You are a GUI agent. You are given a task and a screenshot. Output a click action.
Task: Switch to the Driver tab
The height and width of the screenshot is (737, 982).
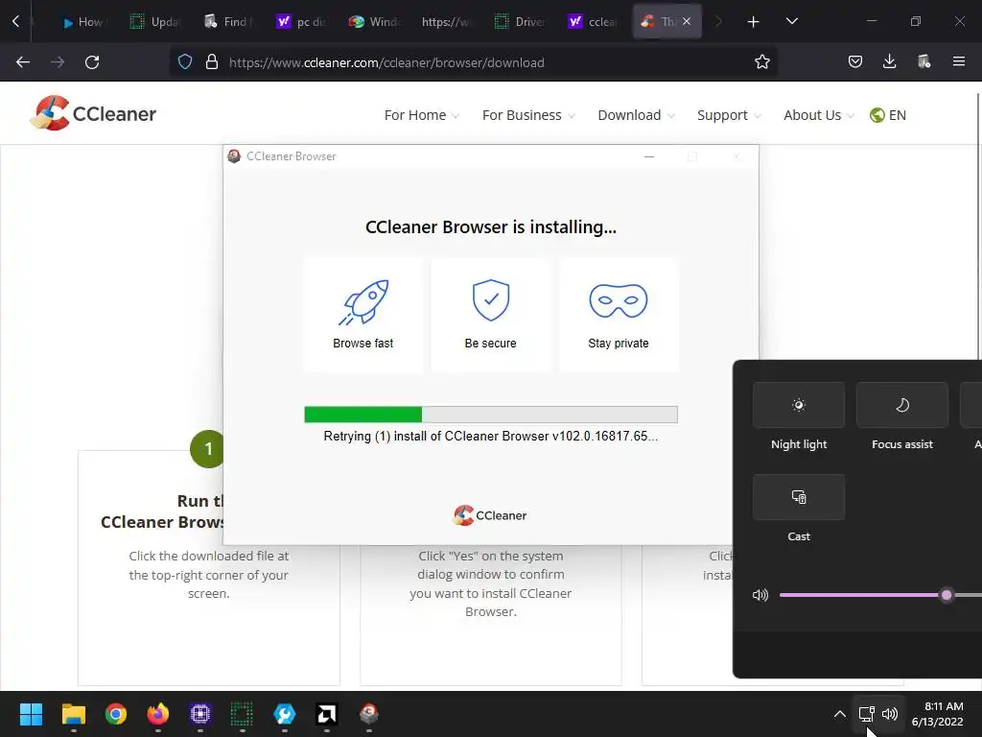pyautogui.click(x=521, y=22)
